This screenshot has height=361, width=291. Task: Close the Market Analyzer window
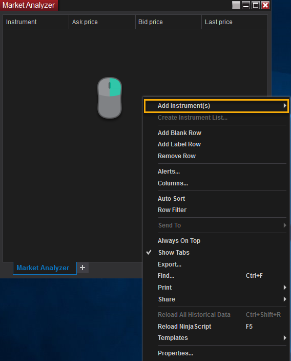(265, 5)
